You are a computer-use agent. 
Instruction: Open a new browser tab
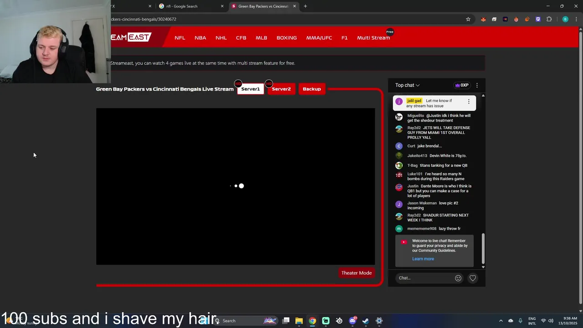click(305, 6)
